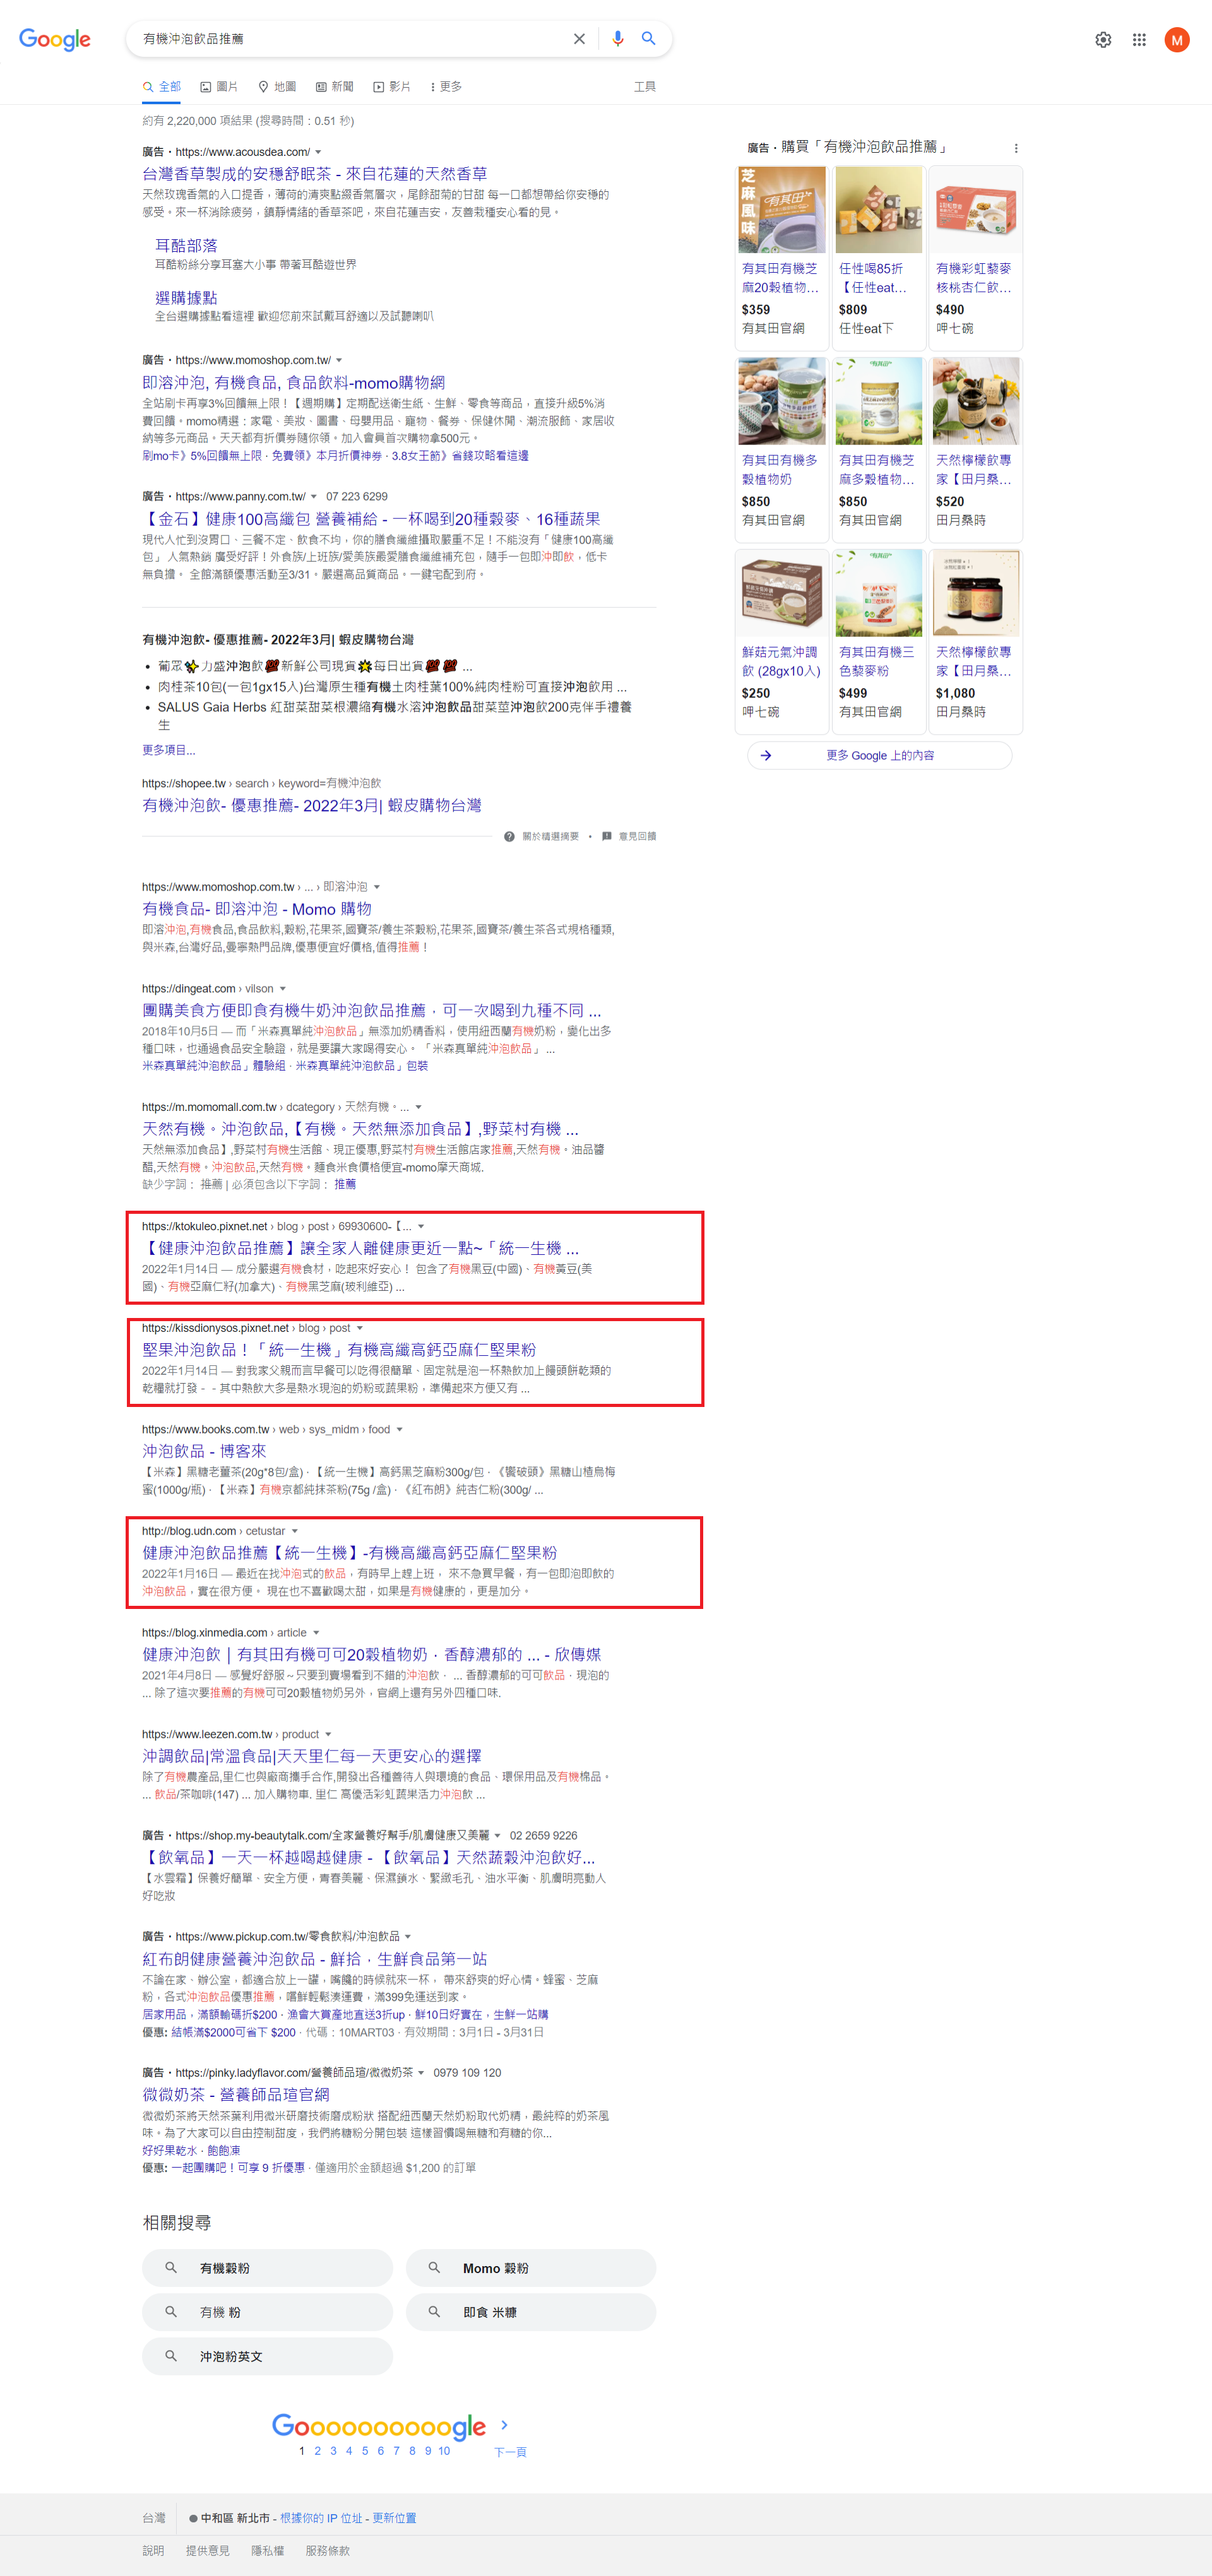1212x2576 pixels.
Task: Open 台灣香草製成的安穩舒眠茶 ad link
Action: 315,174
